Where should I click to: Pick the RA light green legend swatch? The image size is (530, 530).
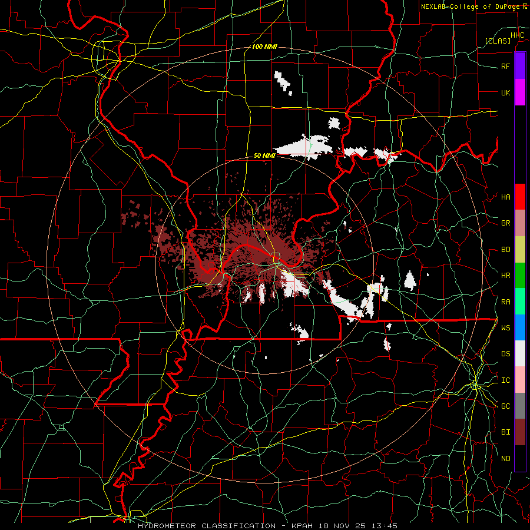520,302
